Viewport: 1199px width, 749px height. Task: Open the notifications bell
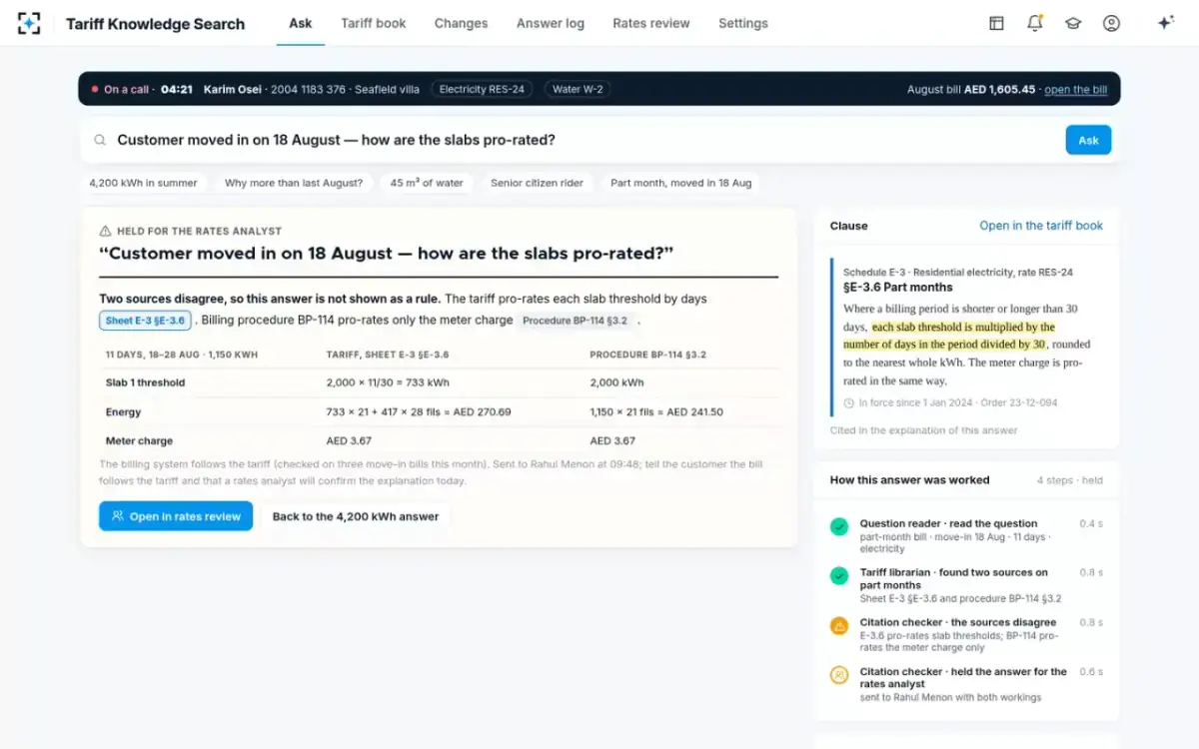pos(1035,23)
